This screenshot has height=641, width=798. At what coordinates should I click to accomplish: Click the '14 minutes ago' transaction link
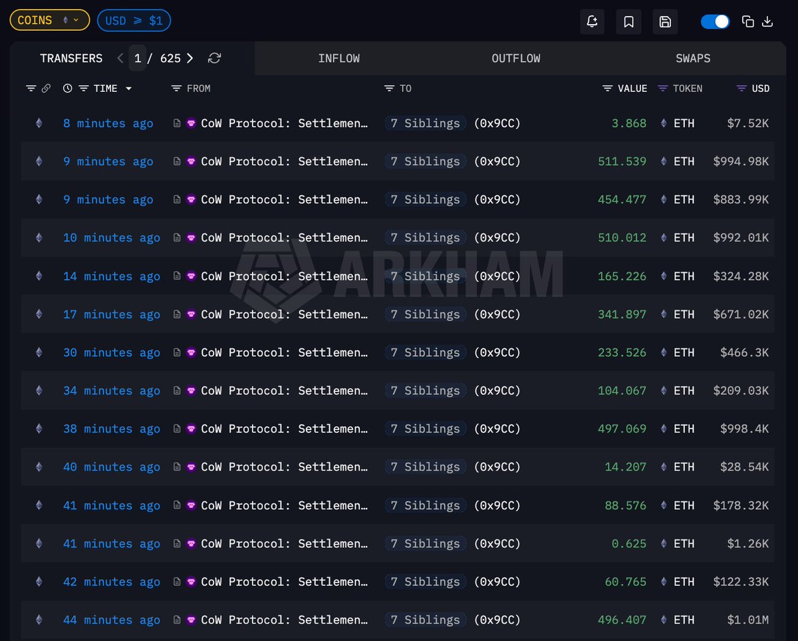click(x=112, y=276)
